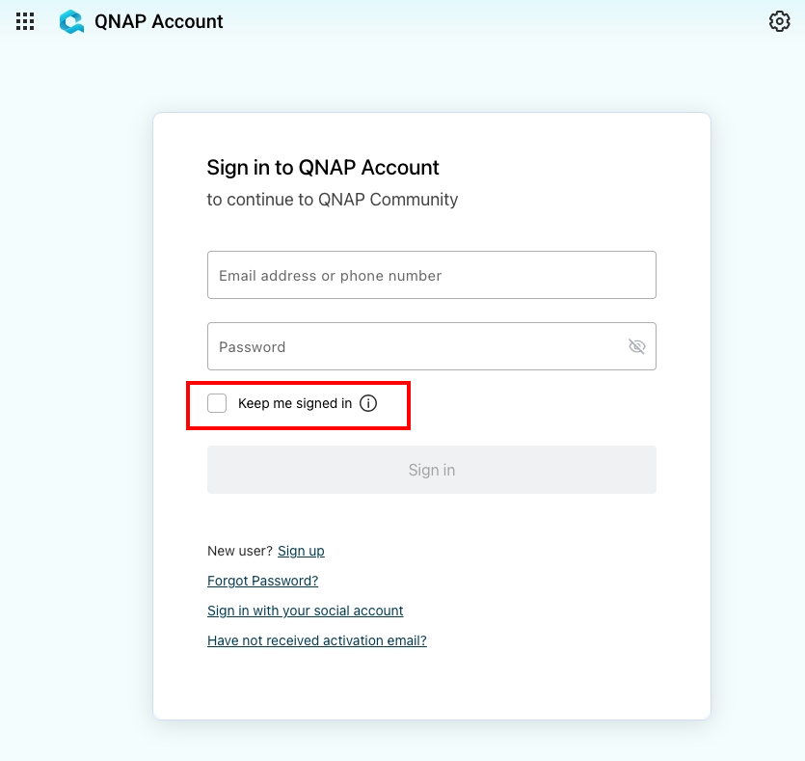Click the Sign in to QNAP Account heading
Screen dimensions: 805x761
(x=323, y=168)
